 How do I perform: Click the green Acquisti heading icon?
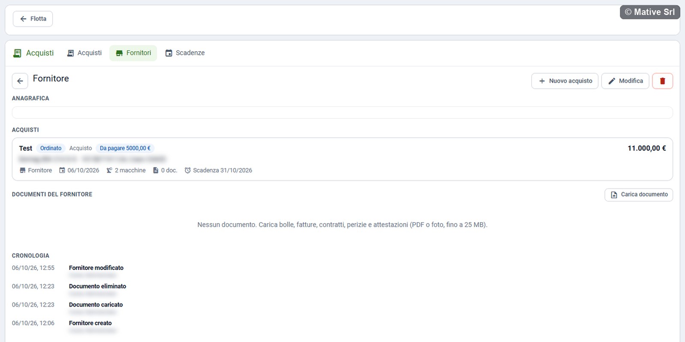[x=18, y=53]
